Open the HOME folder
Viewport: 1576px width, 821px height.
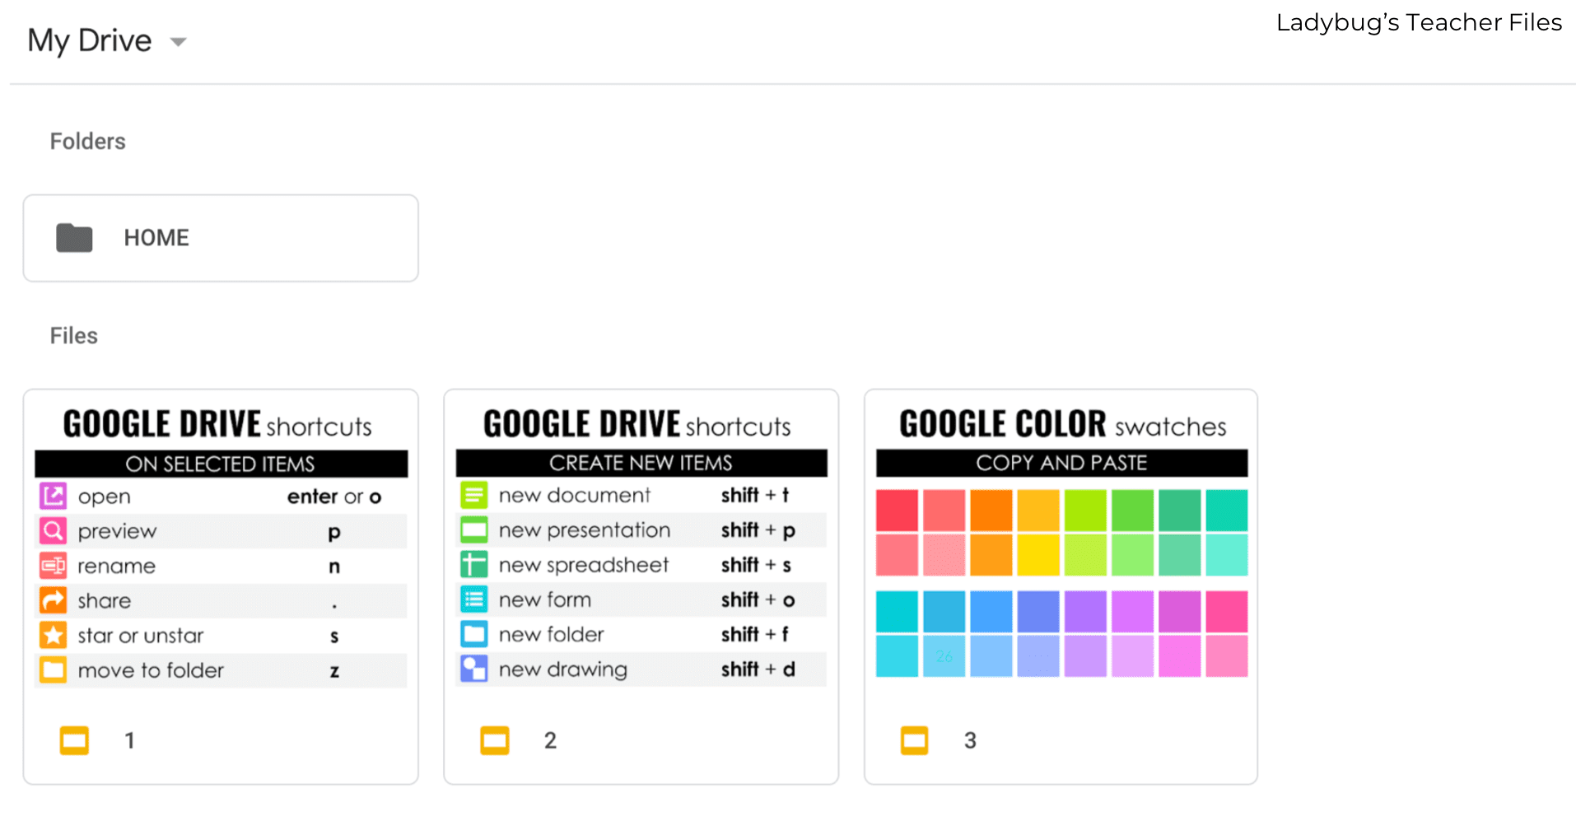[x=221, y=238]
